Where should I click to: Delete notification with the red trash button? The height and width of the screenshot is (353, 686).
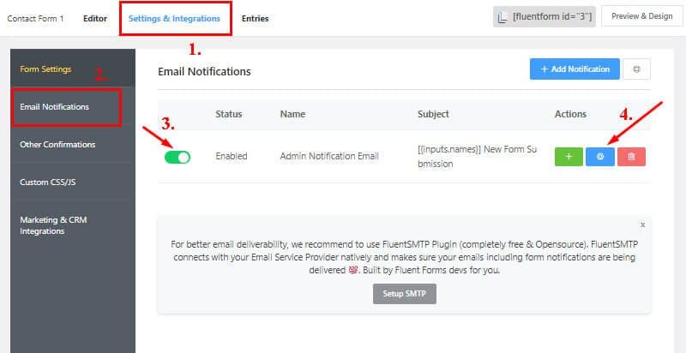(x=631, y=157)
